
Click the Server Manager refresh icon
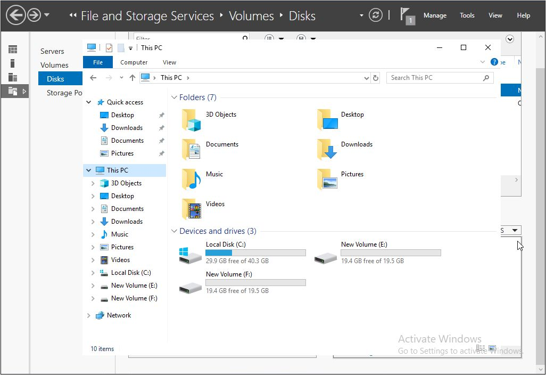click(x=376, y=15)
